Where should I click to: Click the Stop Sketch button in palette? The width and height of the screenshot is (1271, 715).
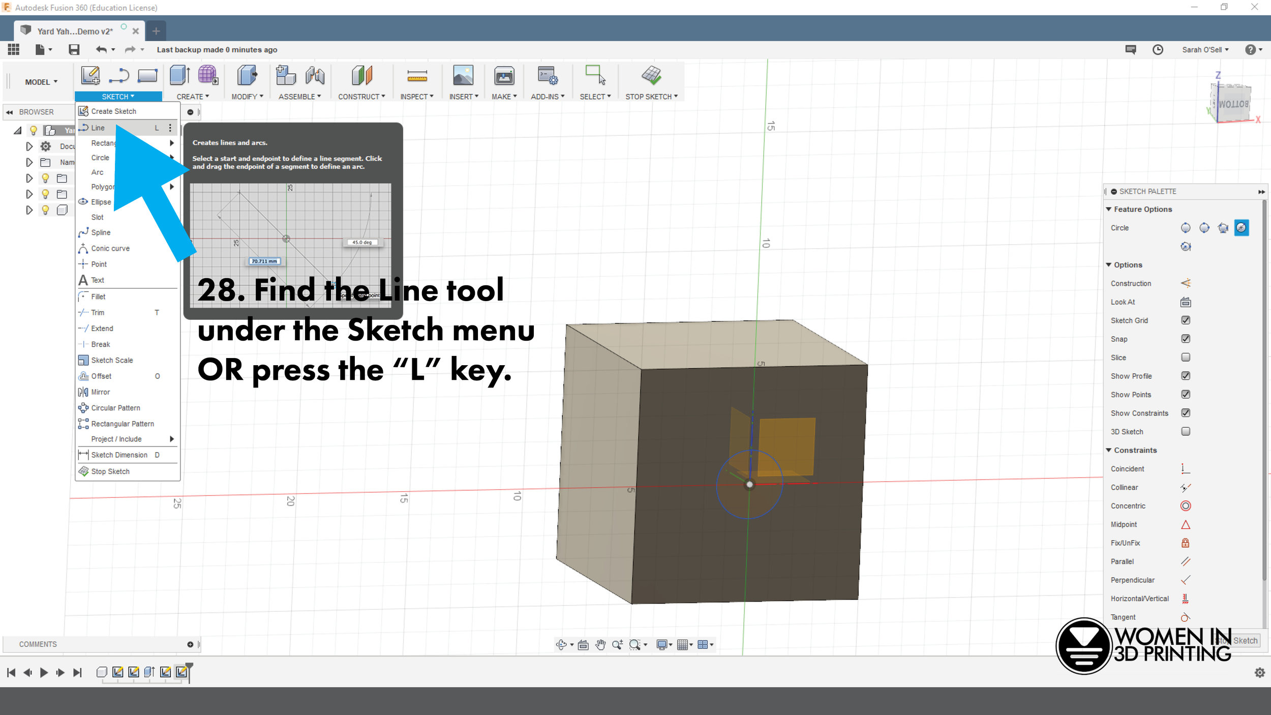point(1238,641)
